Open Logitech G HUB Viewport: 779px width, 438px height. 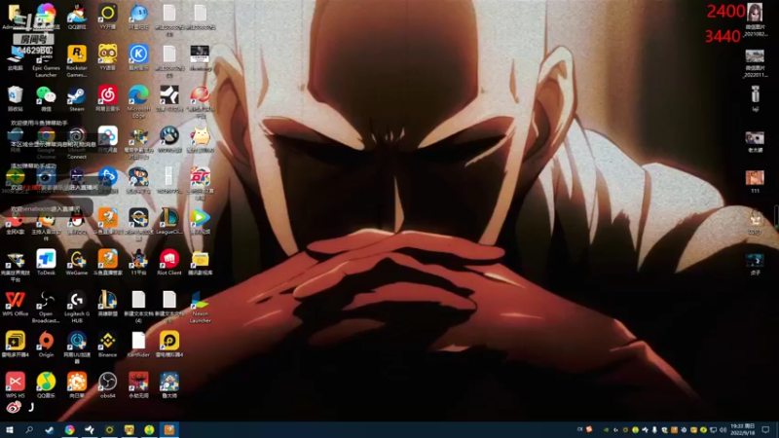[77, 307]
